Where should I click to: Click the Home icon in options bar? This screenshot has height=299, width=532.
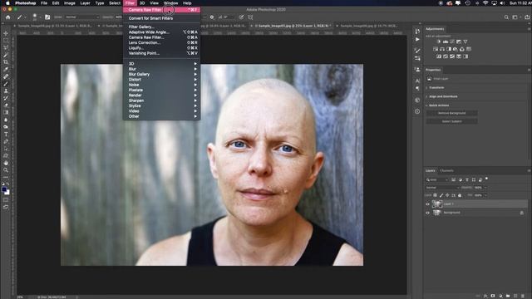click(x=7, y=17)
